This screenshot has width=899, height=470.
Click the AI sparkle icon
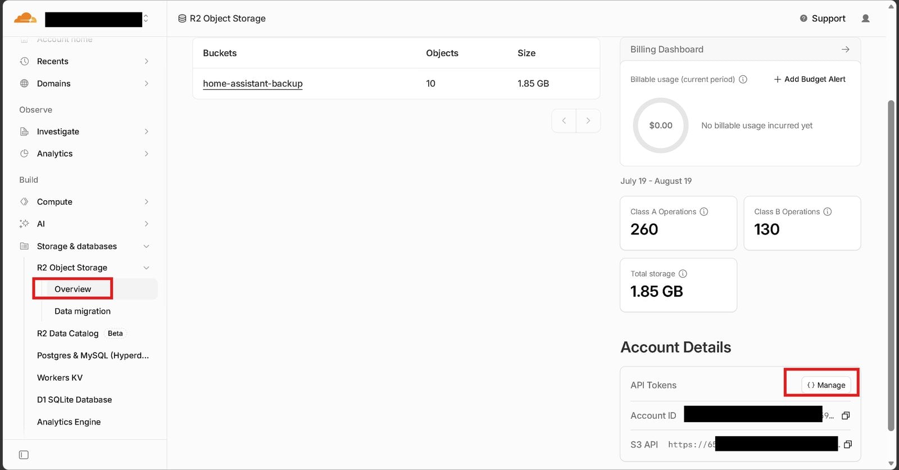click(x=24, y=224)
